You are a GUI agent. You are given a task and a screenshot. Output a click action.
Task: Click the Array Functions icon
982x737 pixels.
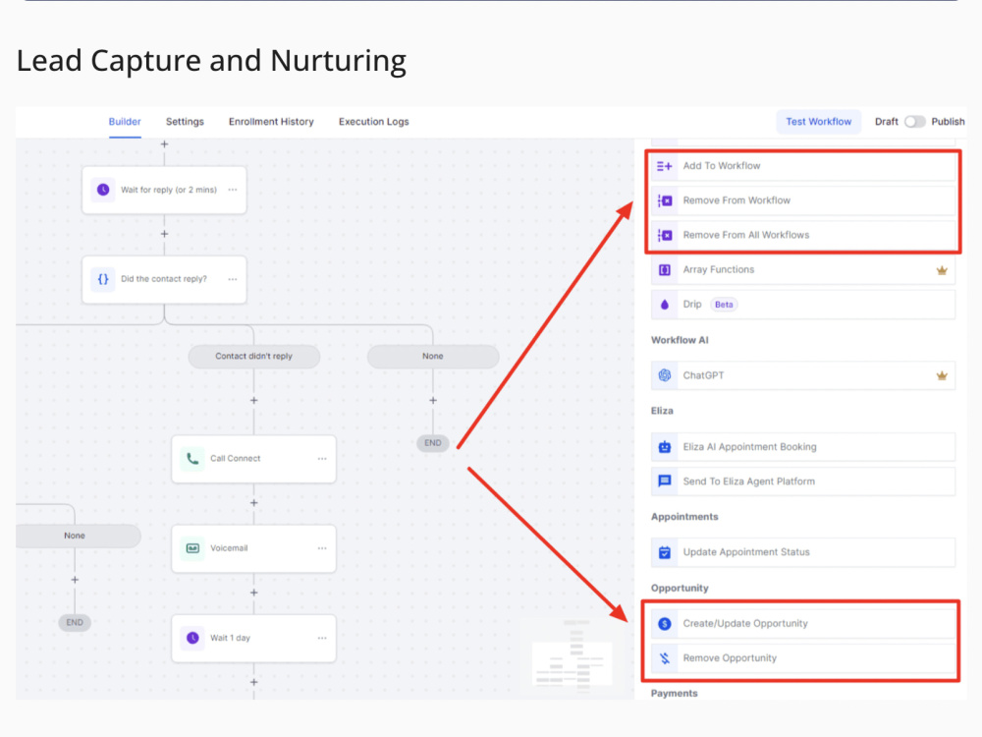click(665, 270)
